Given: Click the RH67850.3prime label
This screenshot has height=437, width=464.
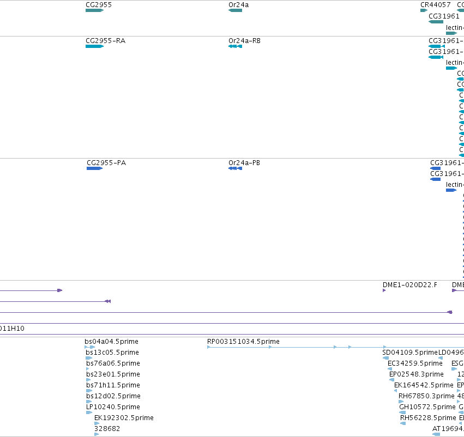Looking at the screenshot, I should click(426, 396).
